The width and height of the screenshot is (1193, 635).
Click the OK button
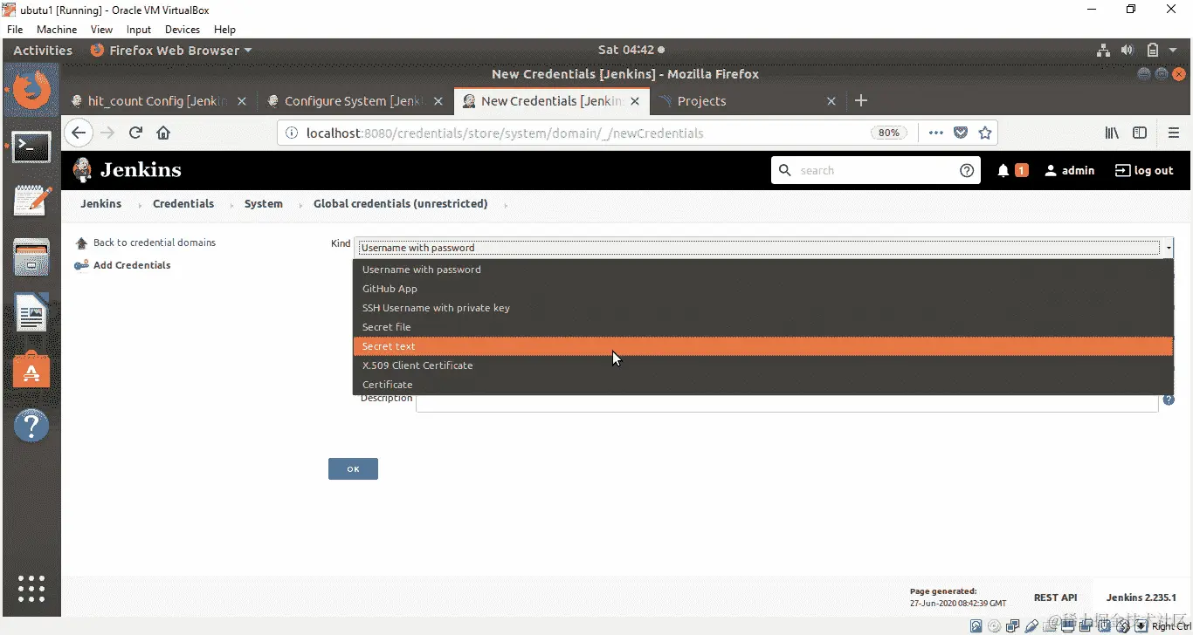click(x=353, y=469)
